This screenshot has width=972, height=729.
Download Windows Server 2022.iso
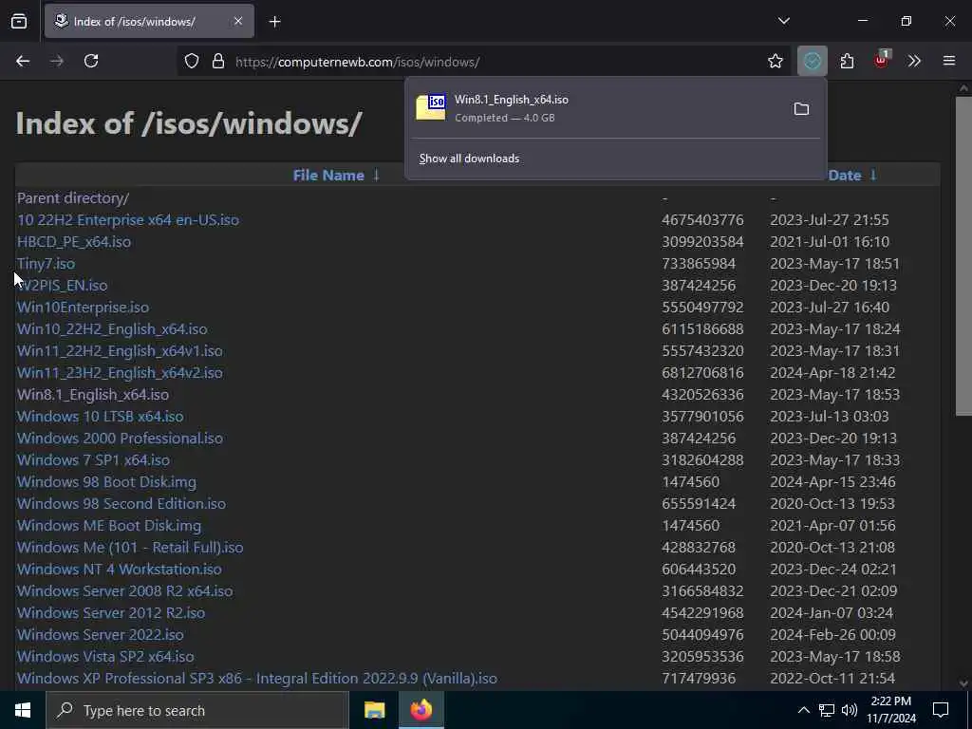[101, 635]
